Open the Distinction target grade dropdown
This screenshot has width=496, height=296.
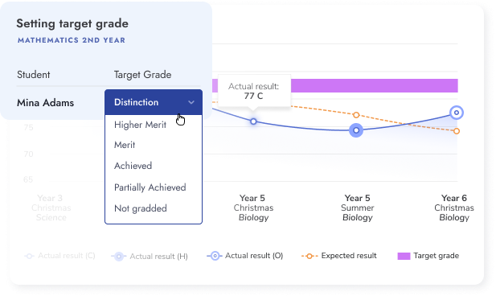[154, 102]
